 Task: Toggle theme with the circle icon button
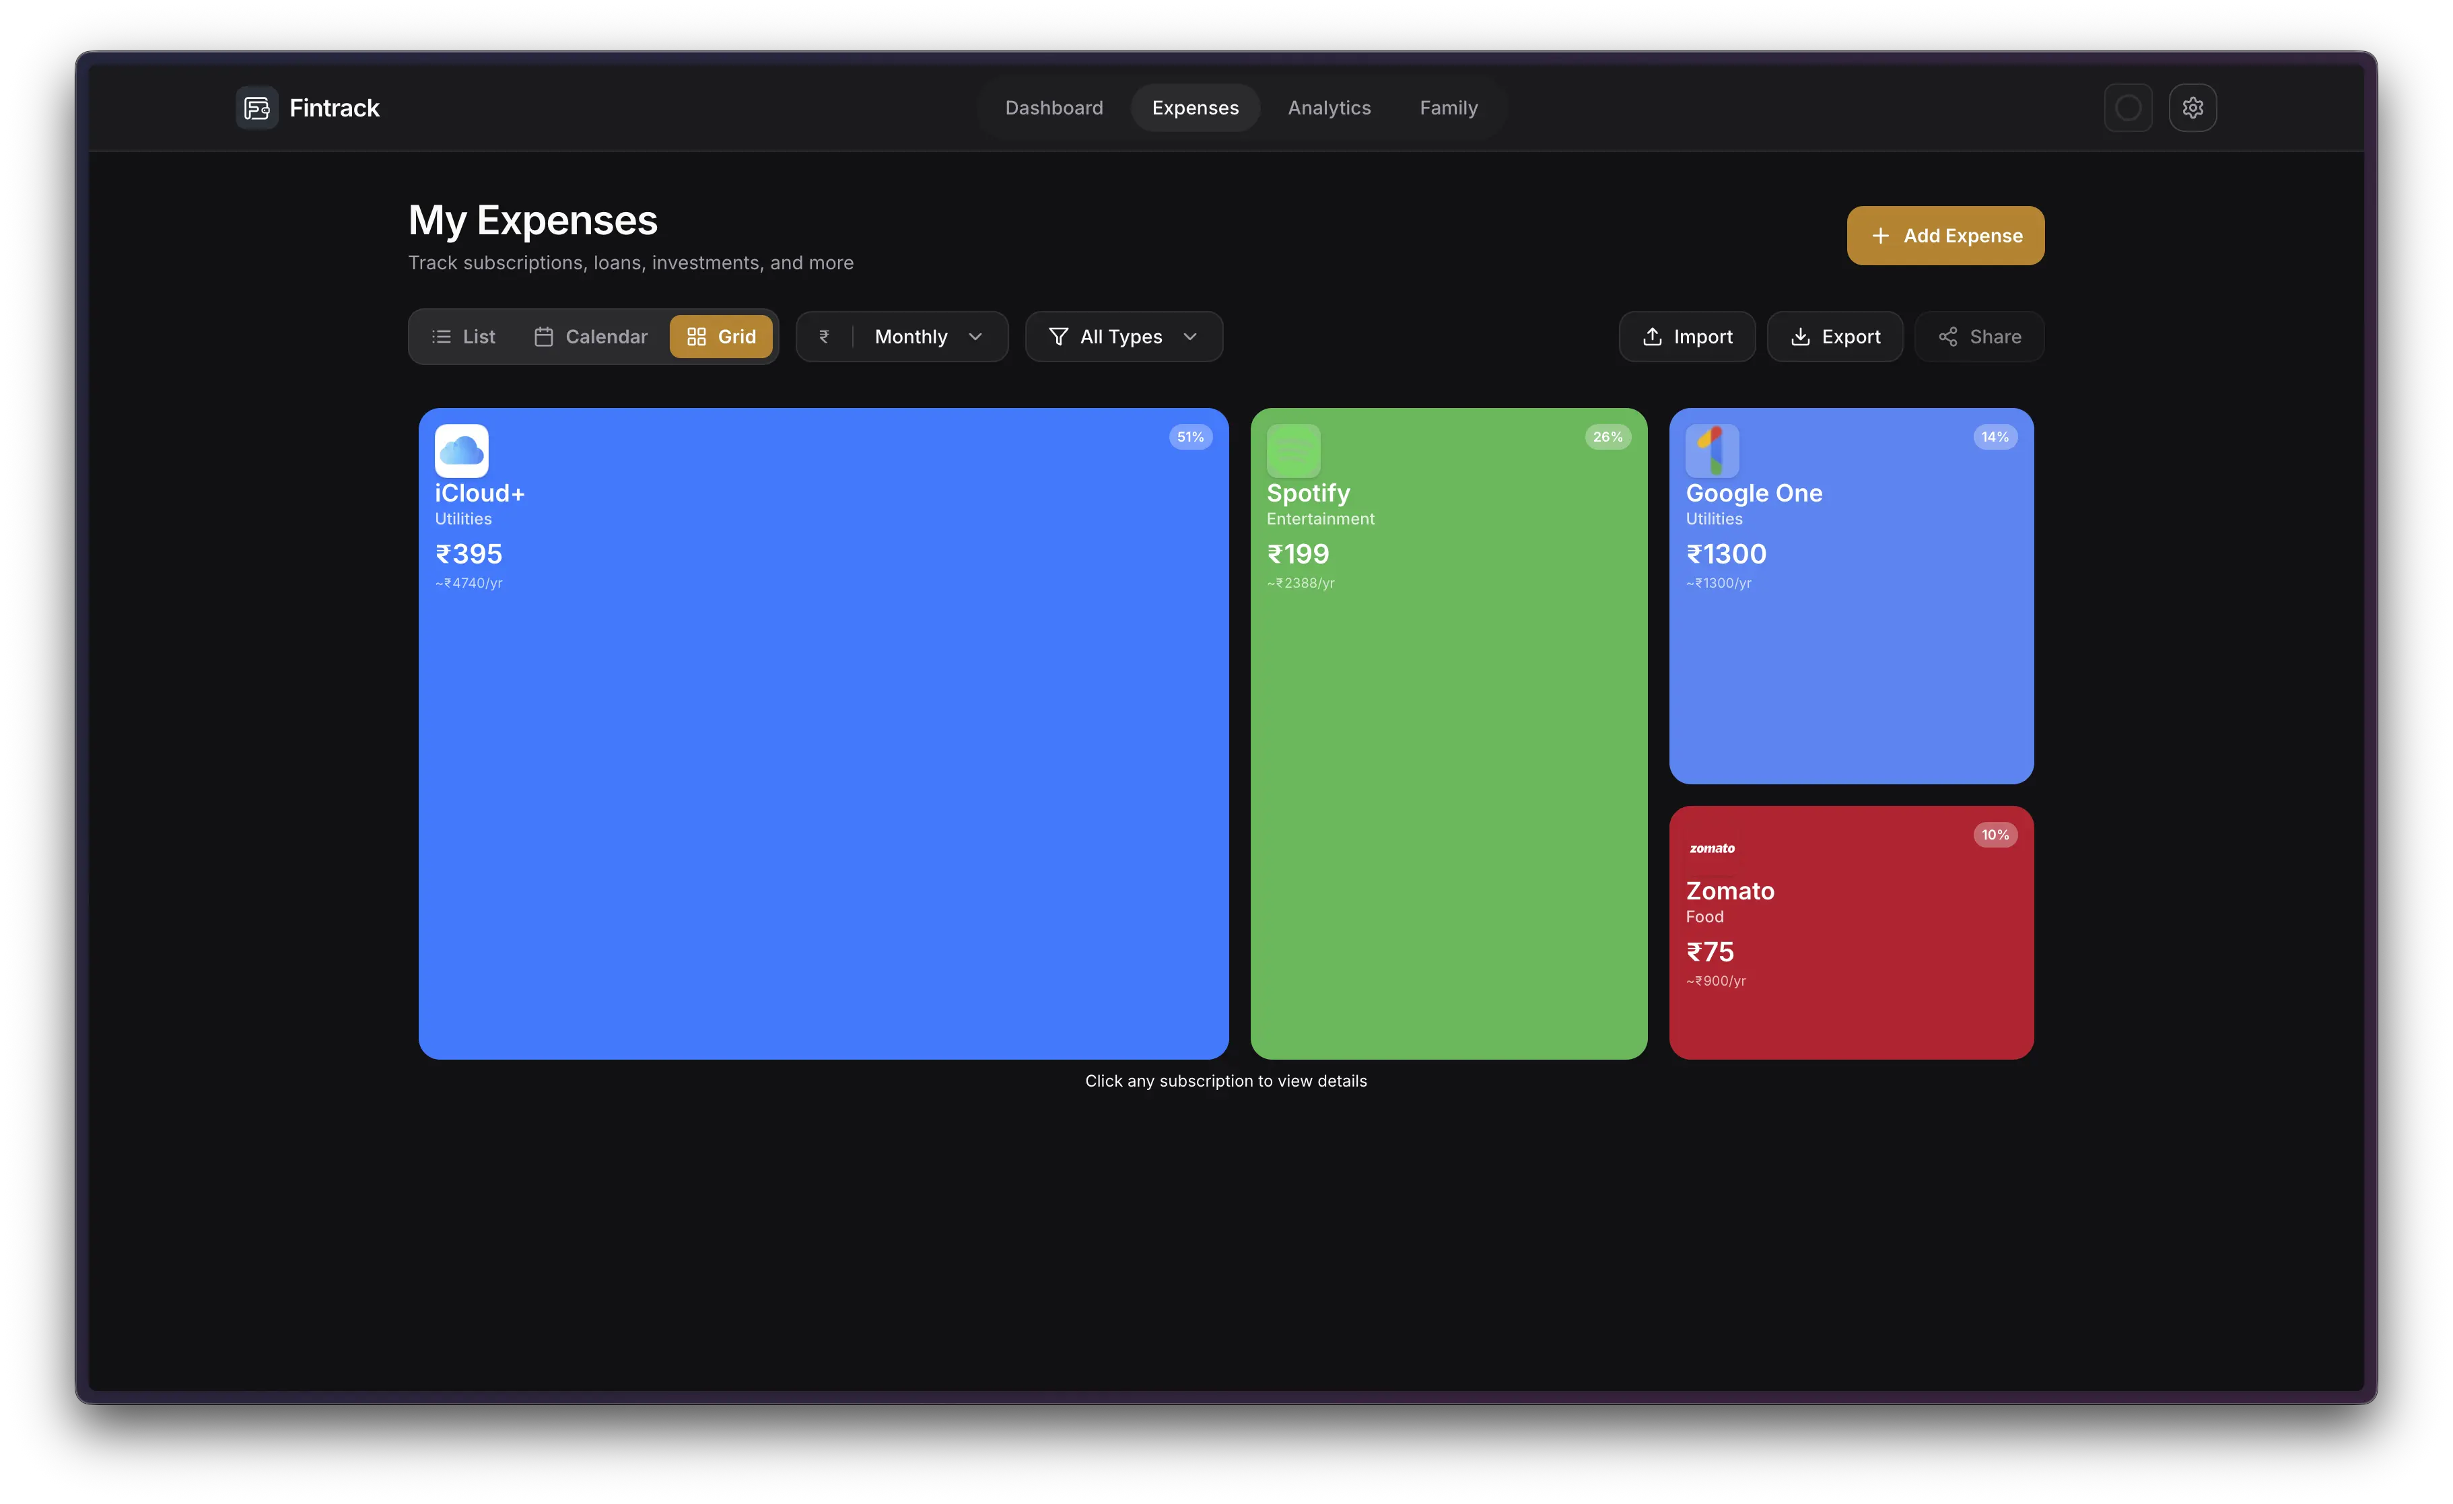coord(2127,108)
